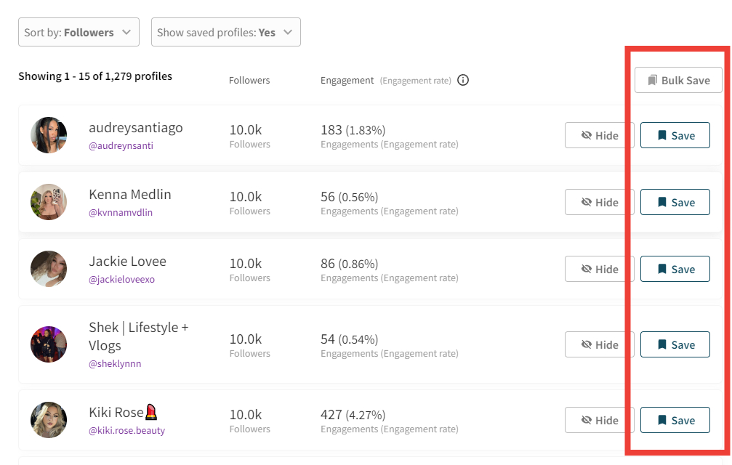732x465 pixels.
Task: Click the Followers column header
Action: (x=249, y=80)
